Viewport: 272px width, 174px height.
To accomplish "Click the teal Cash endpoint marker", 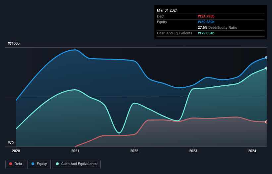I will pyautogui.click(x=266, y=68).
